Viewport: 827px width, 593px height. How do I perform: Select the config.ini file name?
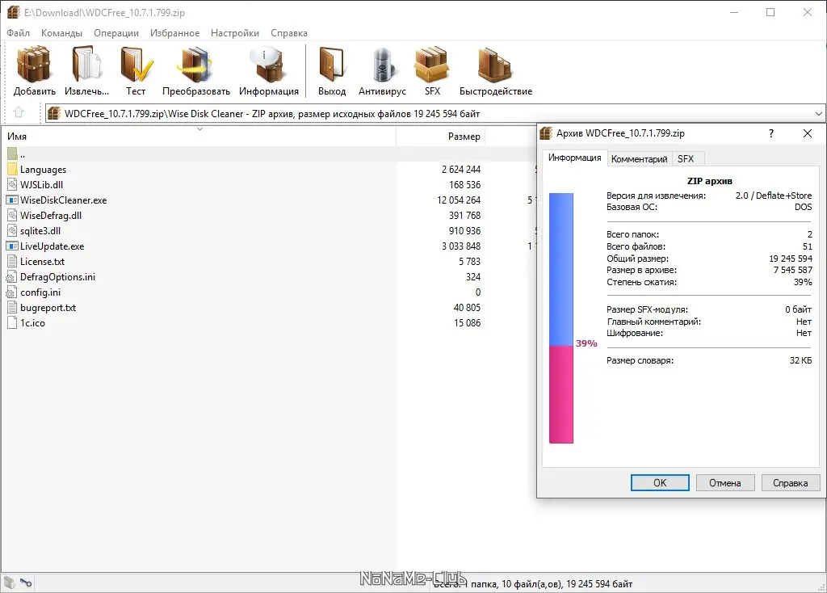pos(40,292)
